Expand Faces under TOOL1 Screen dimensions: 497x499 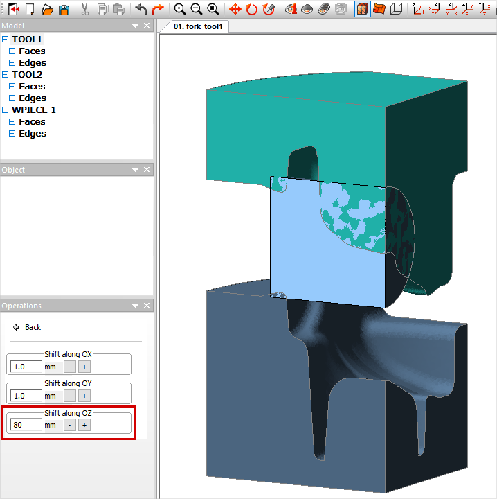(x=12, y=51)
